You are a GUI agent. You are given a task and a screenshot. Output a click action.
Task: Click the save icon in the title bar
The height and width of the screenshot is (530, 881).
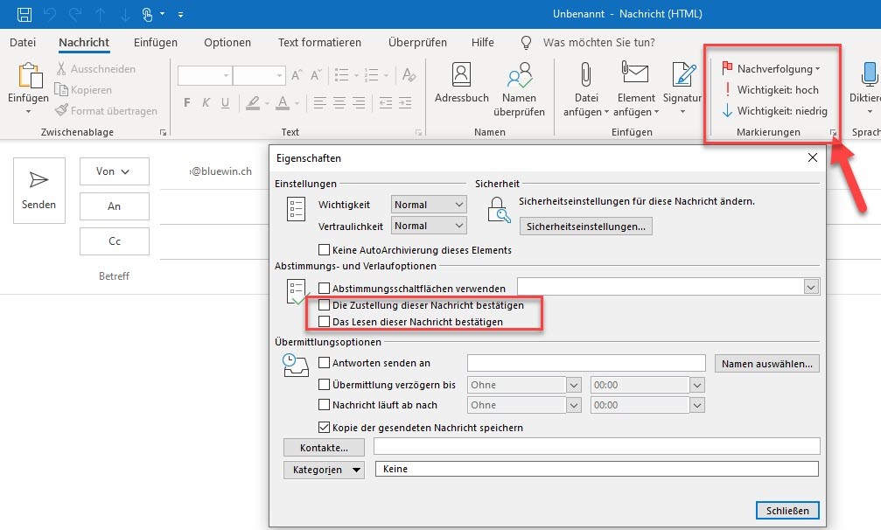coord(24,14)
